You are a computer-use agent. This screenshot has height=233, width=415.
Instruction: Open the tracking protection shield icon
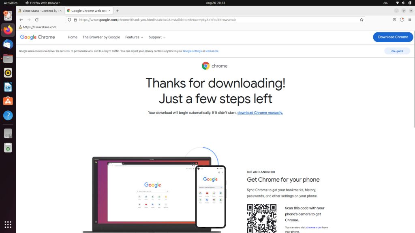69,20
